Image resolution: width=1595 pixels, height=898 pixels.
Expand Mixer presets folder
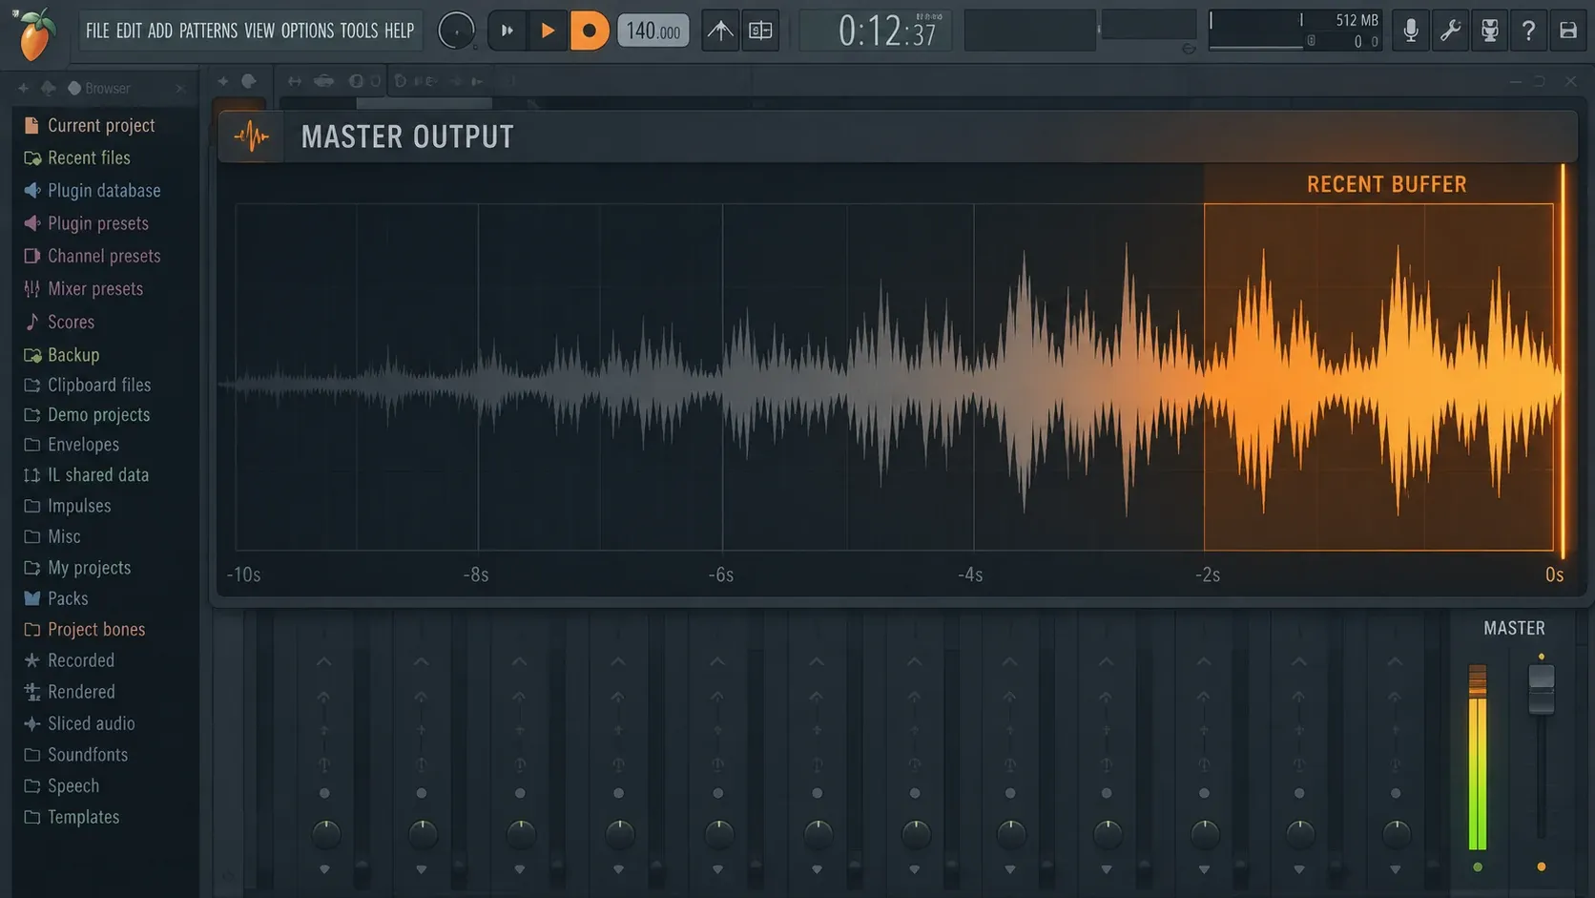click(x=83, y=288)
